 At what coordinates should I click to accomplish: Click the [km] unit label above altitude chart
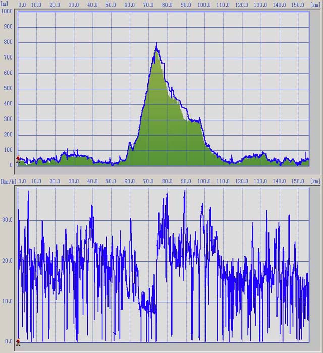pyautogui.click(x=315, y=5)
